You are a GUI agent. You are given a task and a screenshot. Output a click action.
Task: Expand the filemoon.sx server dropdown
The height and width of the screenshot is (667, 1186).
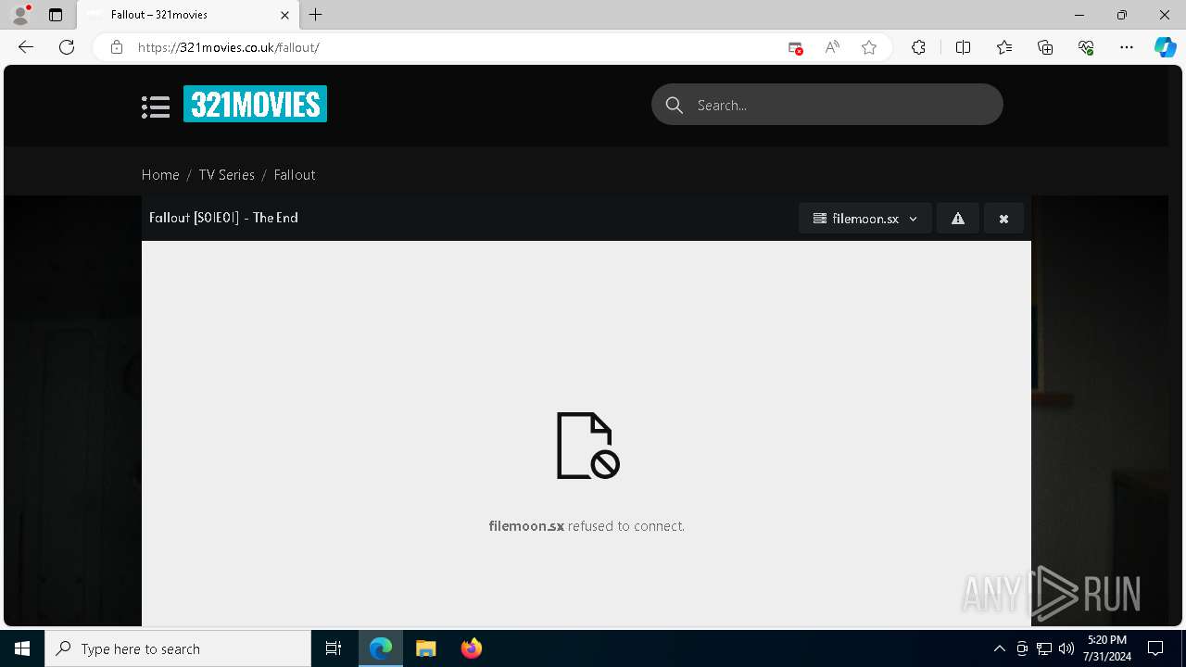click(x=865, y=219)
